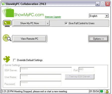Focus the User Name input field
The image size is (112, 94).
coord(41,77)
